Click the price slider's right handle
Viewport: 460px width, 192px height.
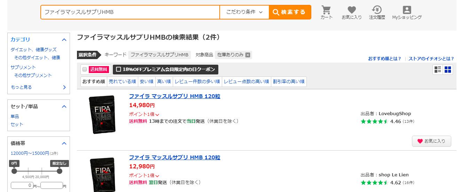60,171
